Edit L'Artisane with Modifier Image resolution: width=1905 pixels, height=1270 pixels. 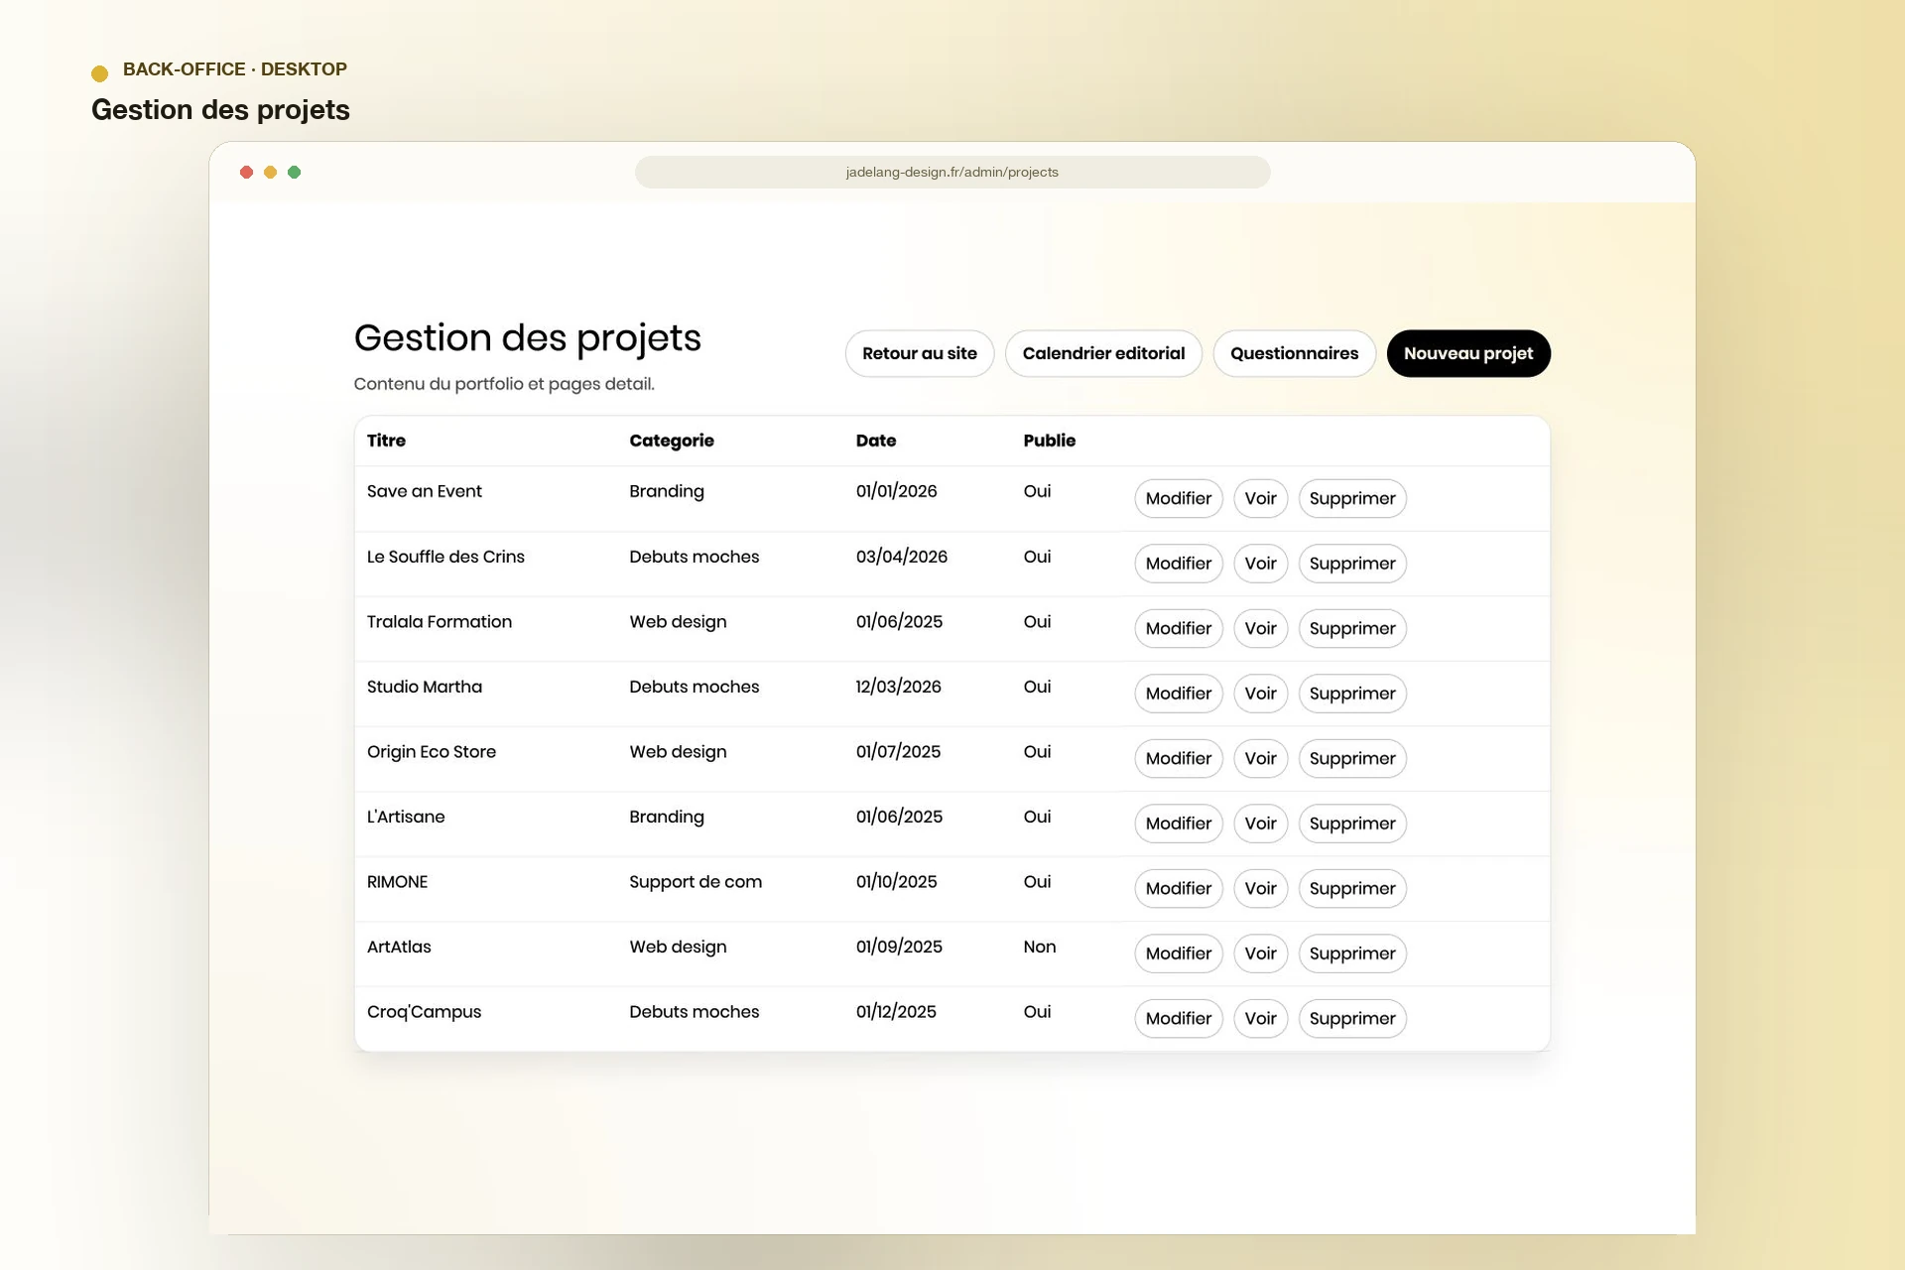pyautogui.click(x=1179, y=824)
